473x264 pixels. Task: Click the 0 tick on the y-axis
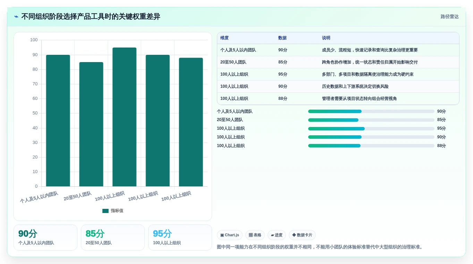[36, 186]
